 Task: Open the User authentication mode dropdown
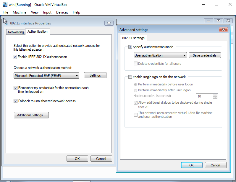tap(160, 55)
